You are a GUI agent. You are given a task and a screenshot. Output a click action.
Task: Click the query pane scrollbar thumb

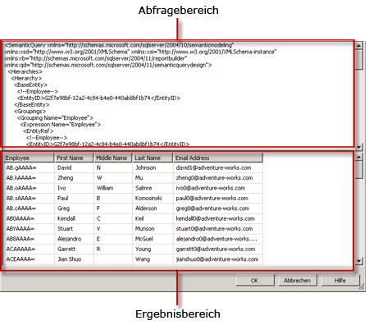point(359,59)
